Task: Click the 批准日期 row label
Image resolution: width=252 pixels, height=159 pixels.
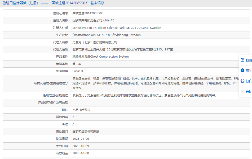Action: 62,139
